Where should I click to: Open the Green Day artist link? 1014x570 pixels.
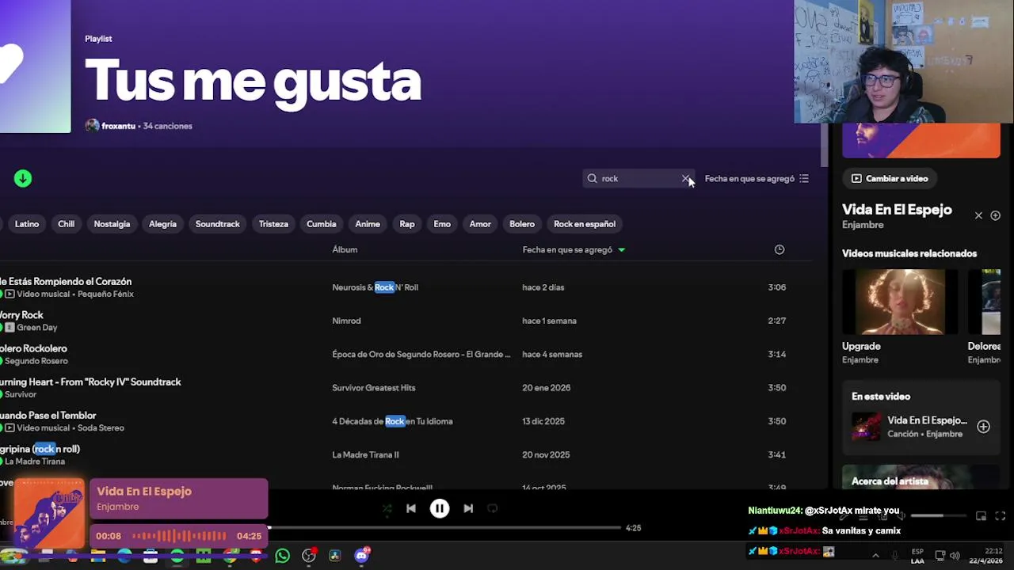click(36, 327)
